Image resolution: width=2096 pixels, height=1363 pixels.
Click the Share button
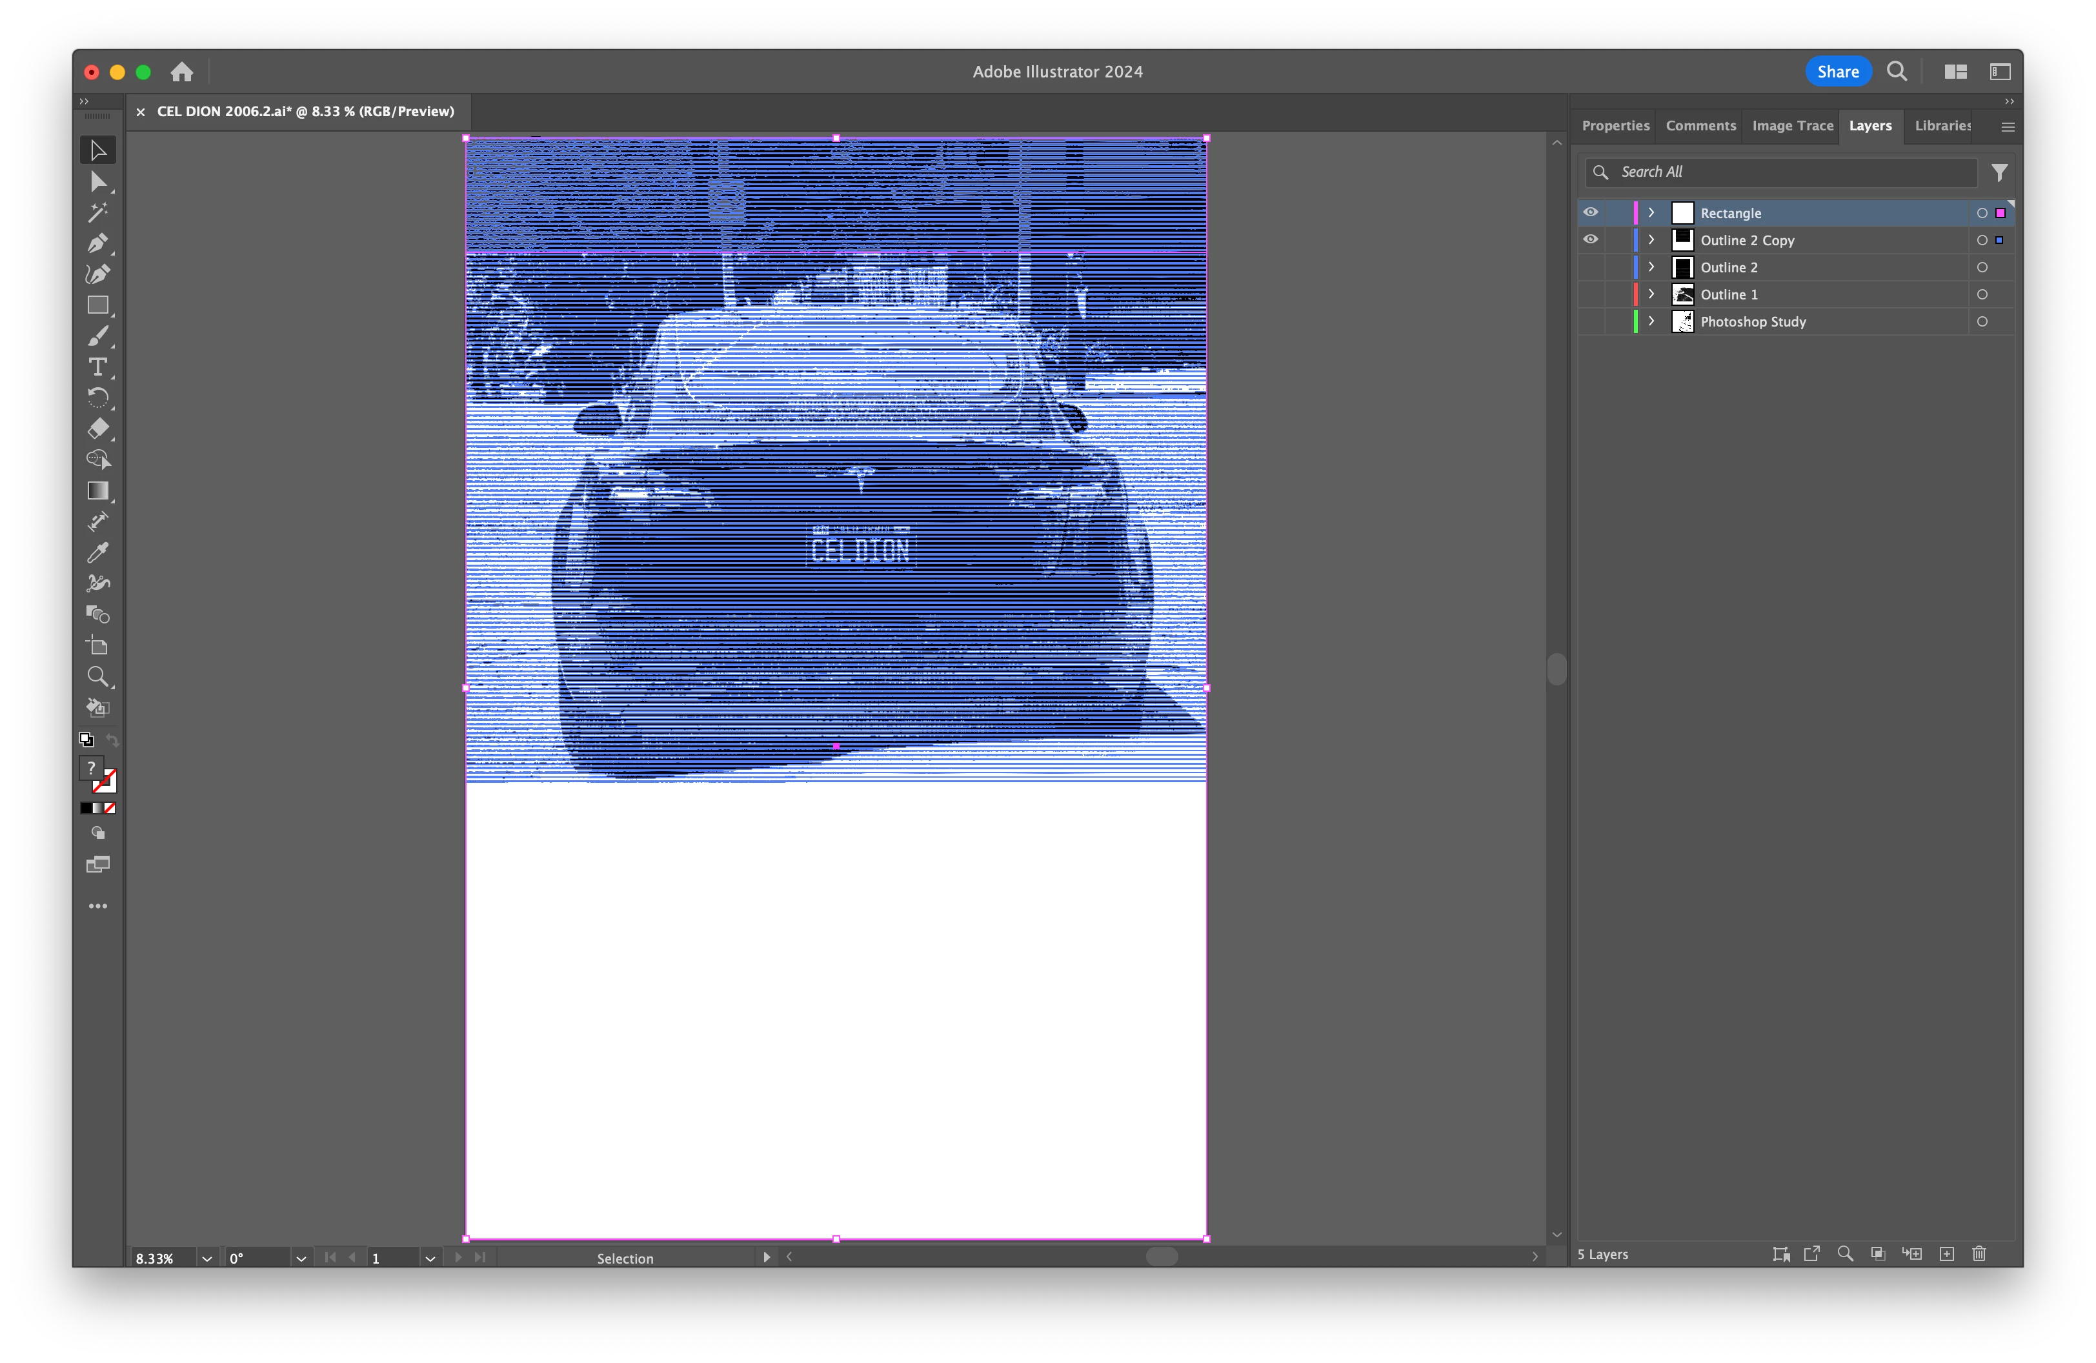point(1838,72)
